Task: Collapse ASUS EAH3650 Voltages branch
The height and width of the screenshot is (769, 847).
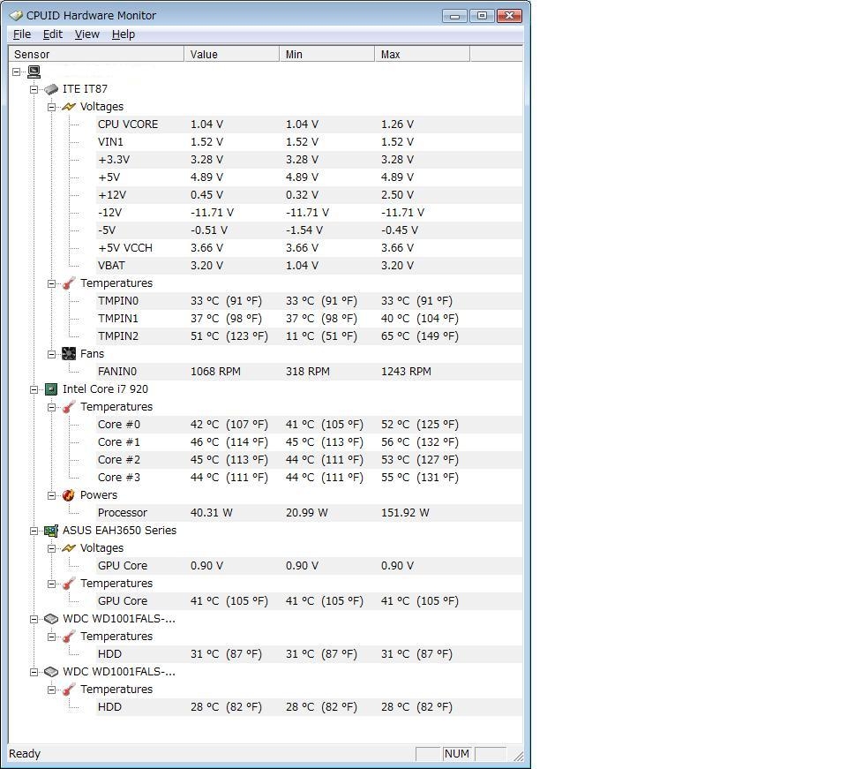Action: point(51,548)
